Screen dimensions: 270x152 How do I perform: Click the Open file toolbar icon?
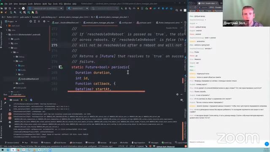(x=2, y=8)
